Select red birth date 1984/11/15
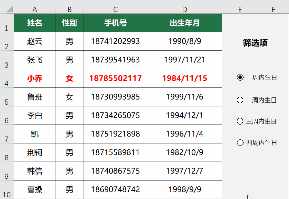 coord(184,79)
